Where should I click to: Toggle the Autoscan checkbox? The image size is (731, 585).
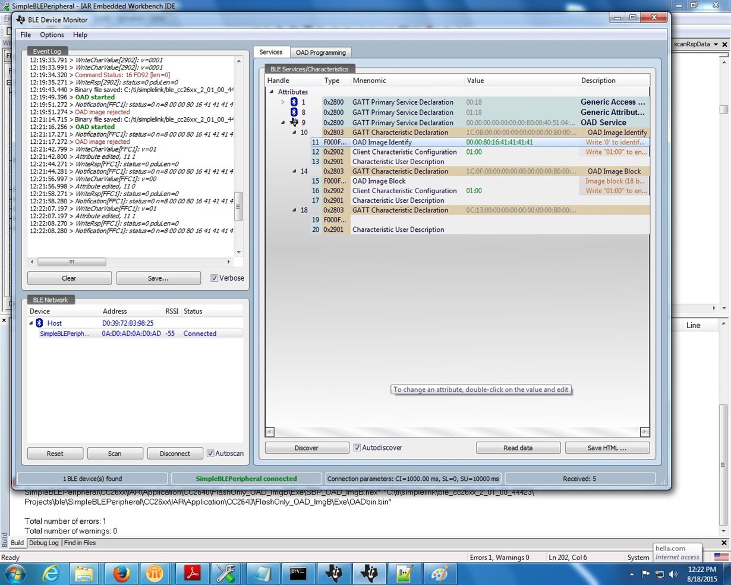[x=210, y=454]
